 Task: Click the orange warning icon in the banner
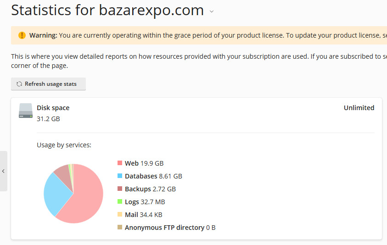click(22, 35)
